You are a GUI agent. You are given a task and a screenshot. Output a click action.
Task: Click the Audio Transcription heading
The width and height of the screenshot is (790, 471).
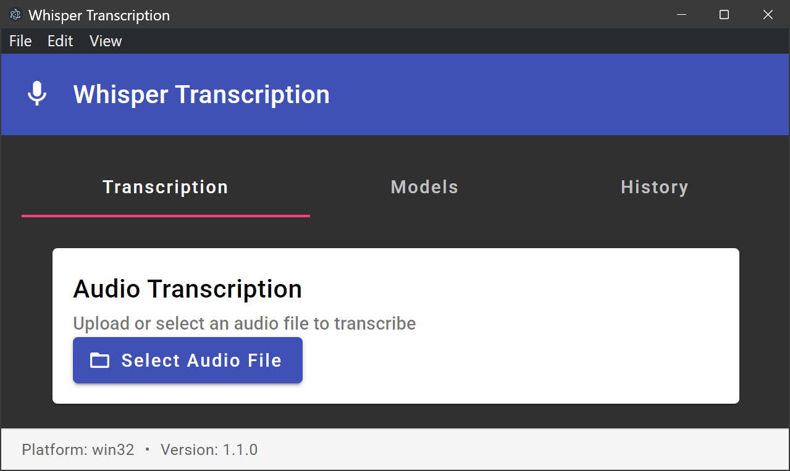point(187,289)
